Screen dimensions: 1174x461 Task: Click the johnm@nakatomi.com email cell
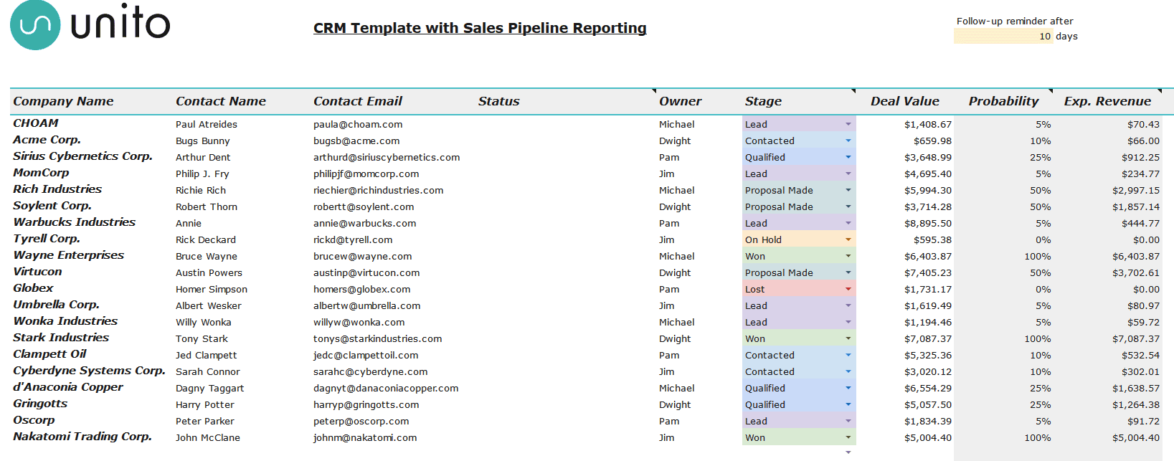pos(365,437)
